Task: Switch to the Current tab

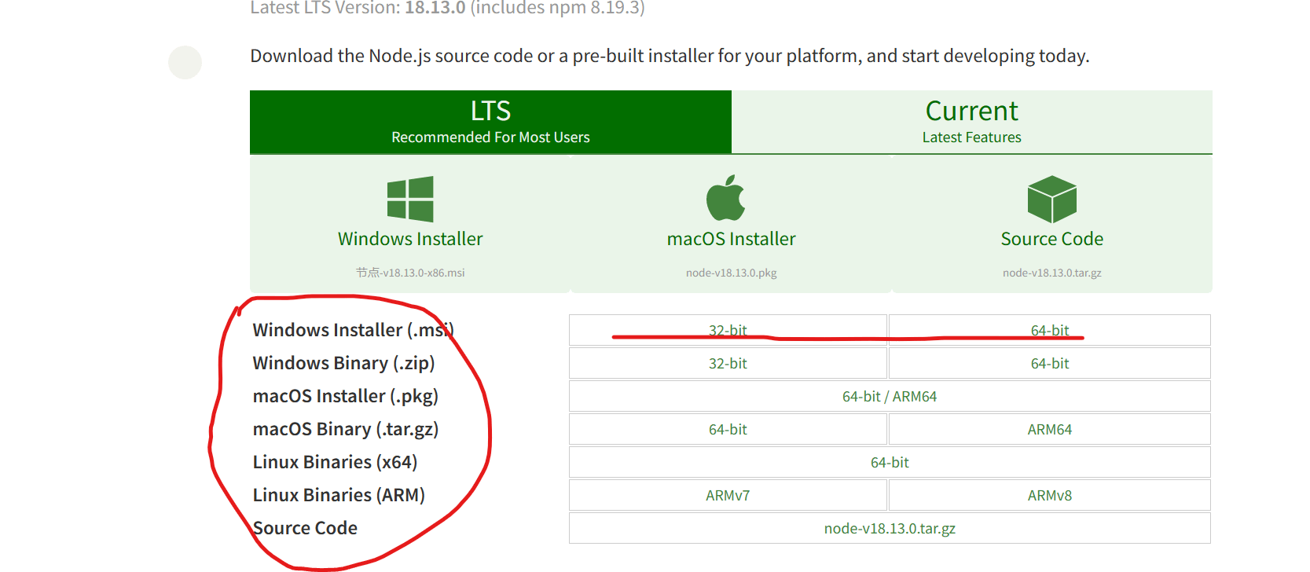Action: point(972,122)
